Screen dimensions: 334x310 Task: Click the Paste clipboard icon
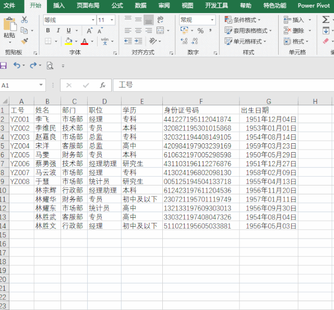[x=9, y=23]
